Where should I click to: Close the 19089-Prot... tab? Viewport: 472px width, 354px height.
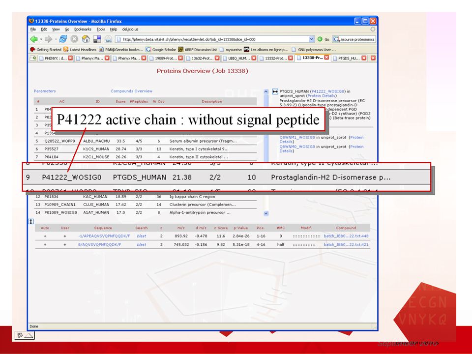pyautogui.click(x=180, y=58)
